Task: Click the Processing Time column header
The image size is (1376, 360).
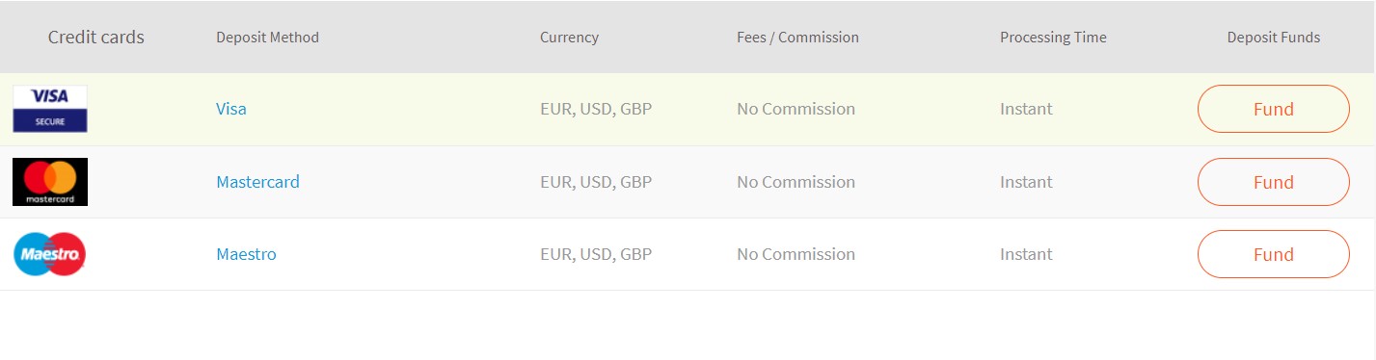Action: coord(1053,38)
